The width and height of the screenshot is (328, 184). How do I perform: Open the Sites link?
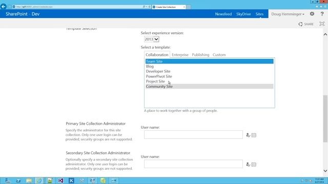point(259,14)
